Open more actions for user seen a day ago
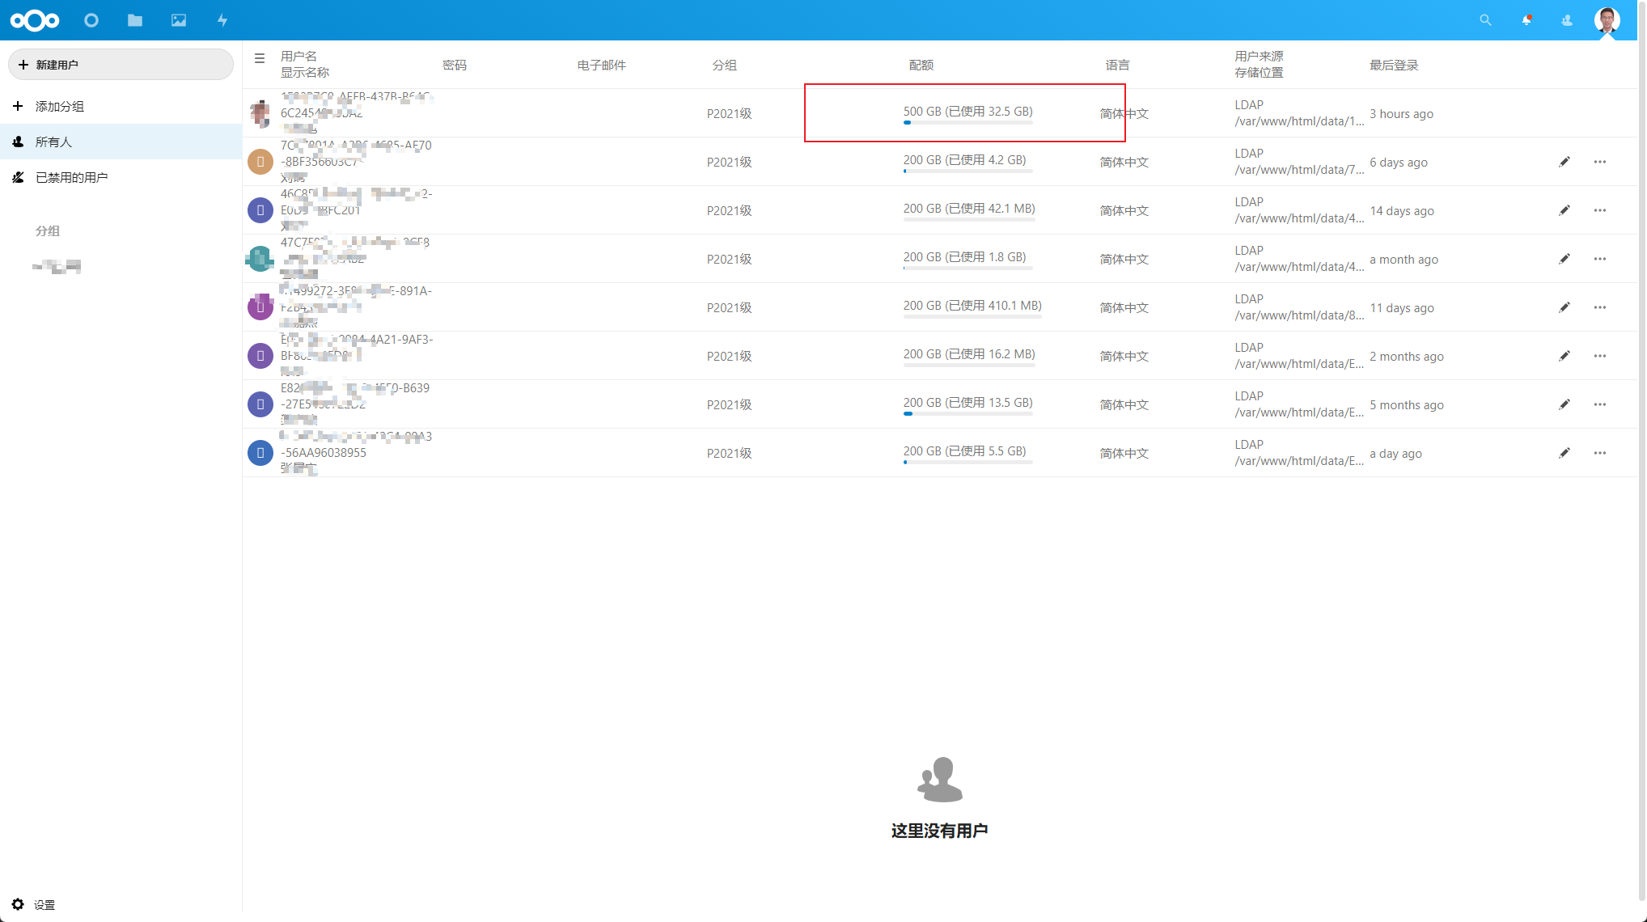This screenshot has width=1647, height=922. pos(1599,453)
